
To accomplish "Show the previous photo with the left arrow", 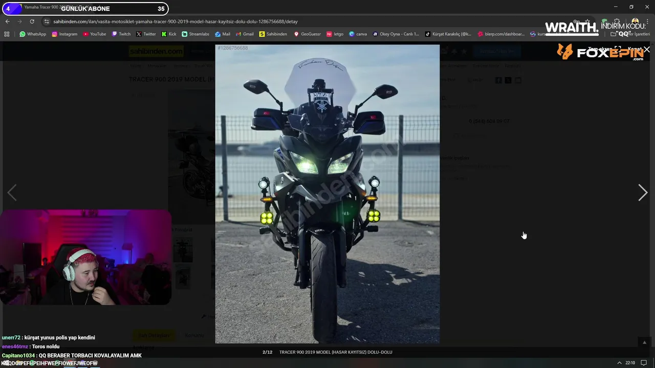I will pyautogui.click(x=12, y=193).
